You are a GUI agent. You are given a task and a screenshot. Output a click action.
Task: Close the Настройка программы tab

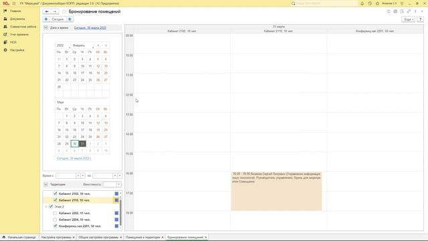tap(74, 238)
